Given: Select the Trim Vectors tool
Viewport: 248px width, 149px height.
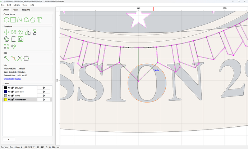Looking at the screenshot, I should coord(20,58).
